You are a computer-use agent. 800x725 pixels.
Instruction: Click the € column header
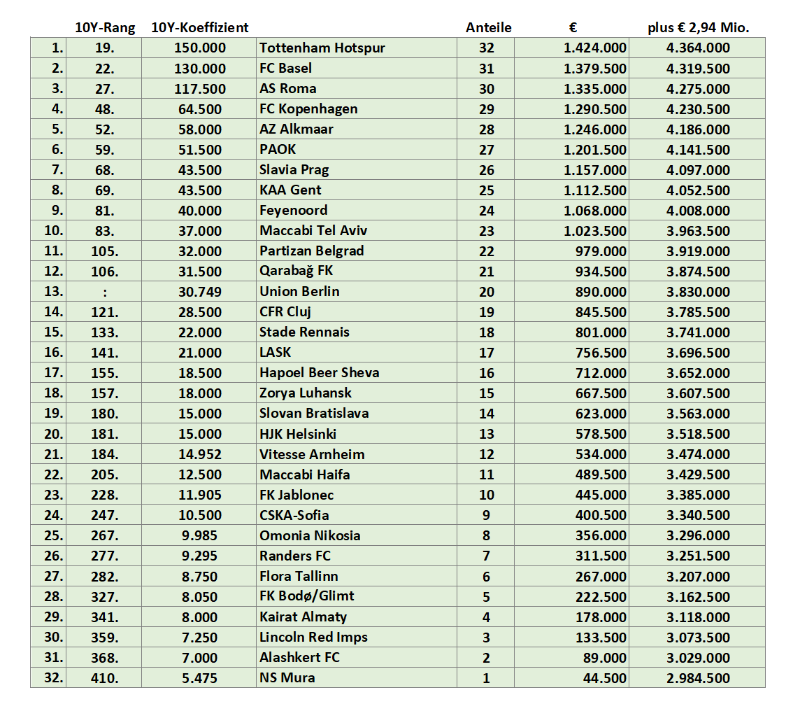(573, 27)
